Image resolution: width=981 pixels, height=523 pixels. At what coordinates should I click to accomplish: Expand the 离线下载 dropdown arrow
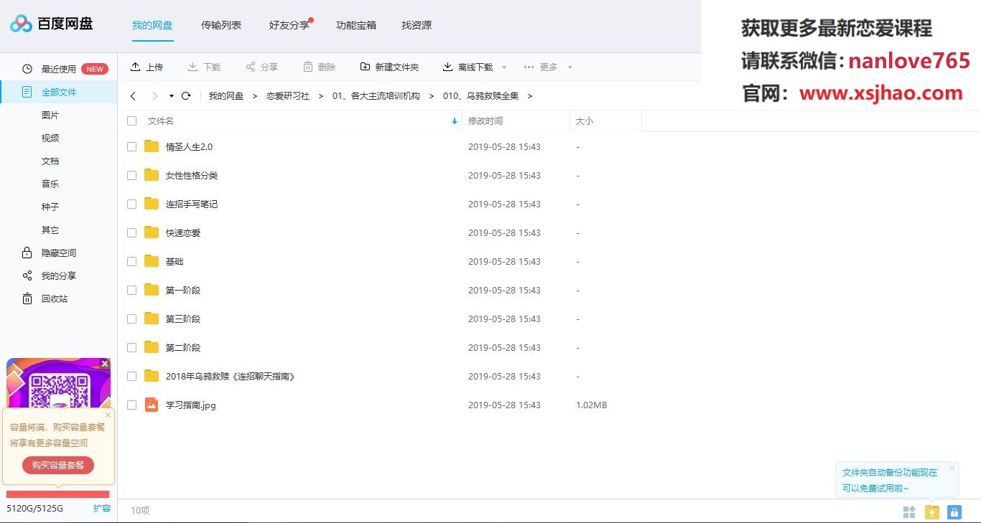504,67
